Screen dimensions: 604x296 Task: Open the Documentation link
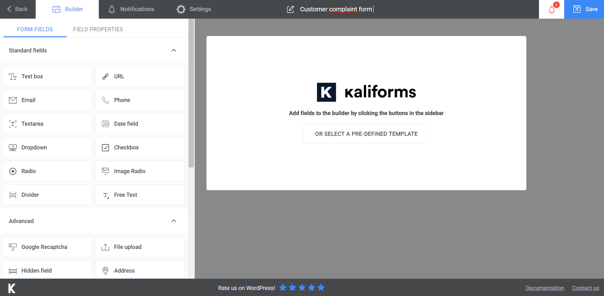pyautogui.click(x=545, y=288)
